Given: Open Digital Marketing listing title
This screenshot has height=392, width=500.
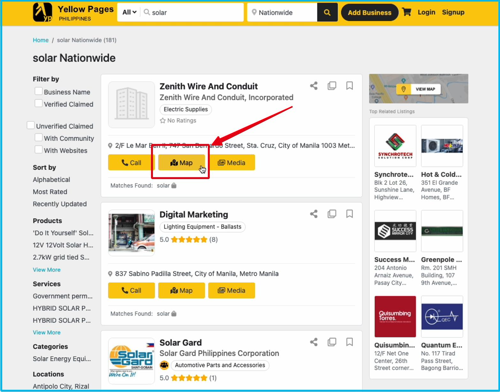Looking at the screenshot, I should pyautogui.click(x=194, y=214).
